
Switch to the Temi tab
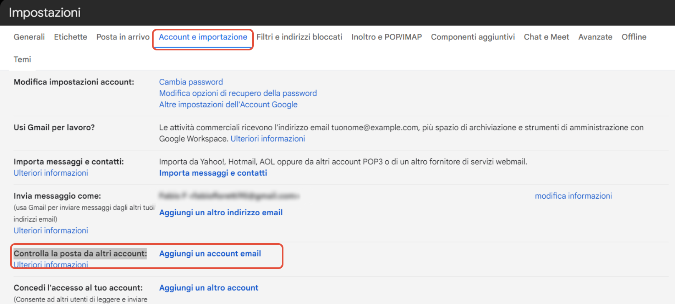(x=22, y=60)
